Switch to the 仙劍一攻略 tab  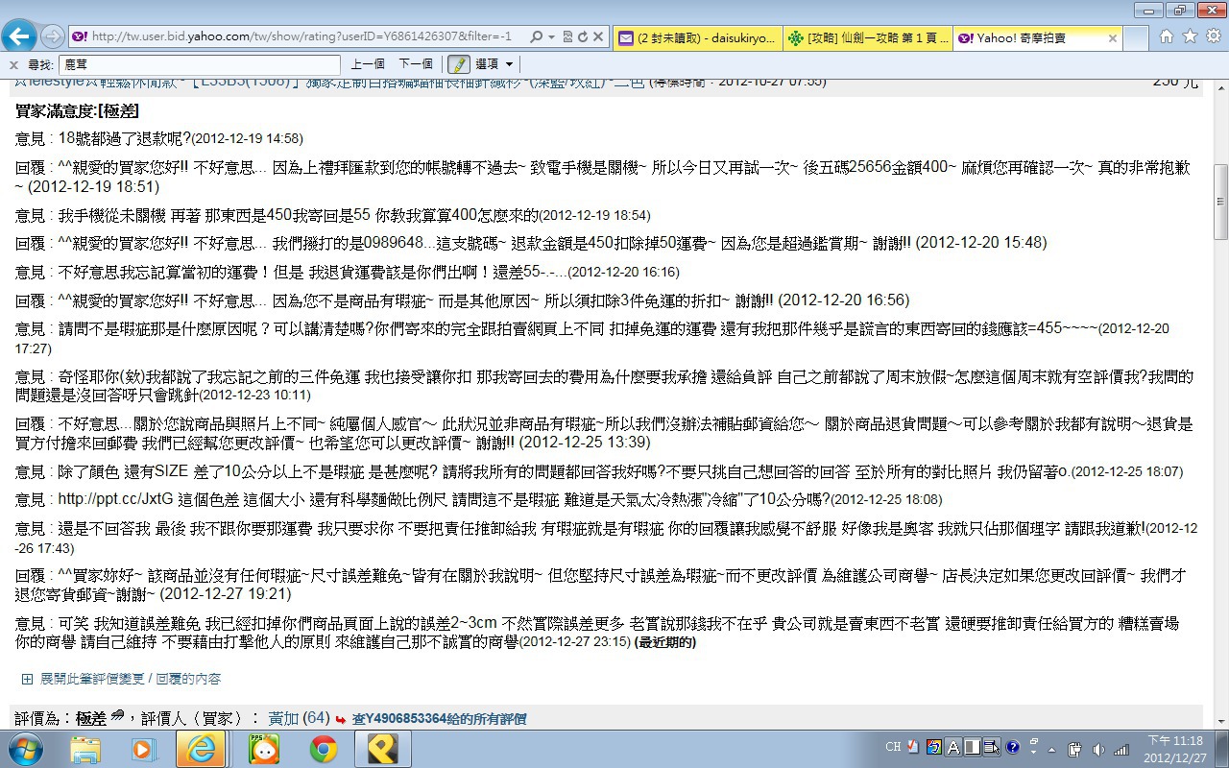pos(868,38)
